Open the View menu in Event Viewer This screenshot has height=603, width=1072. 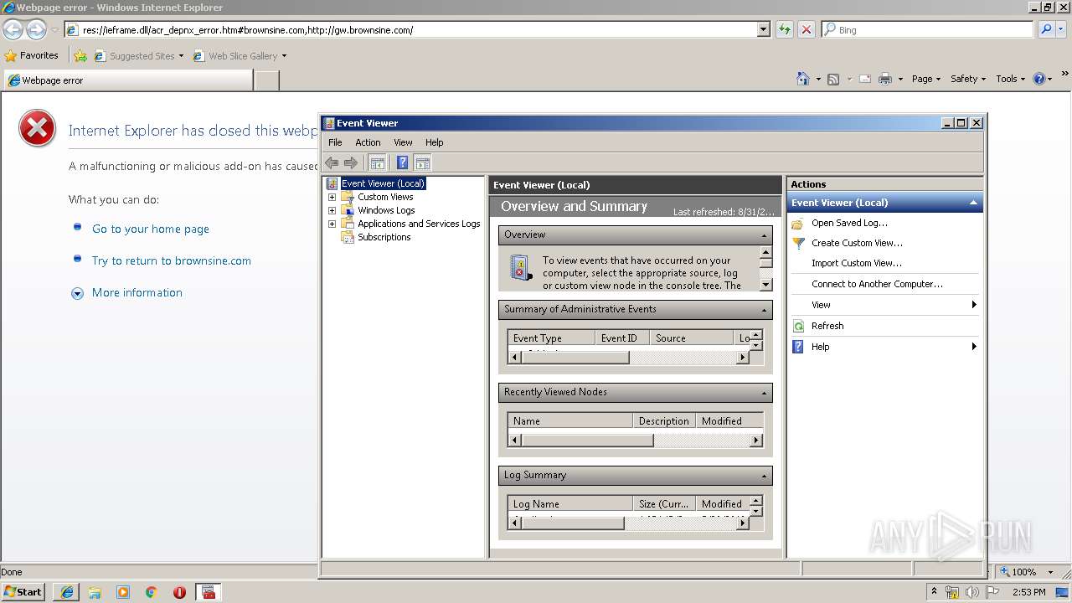coord(403,142)
